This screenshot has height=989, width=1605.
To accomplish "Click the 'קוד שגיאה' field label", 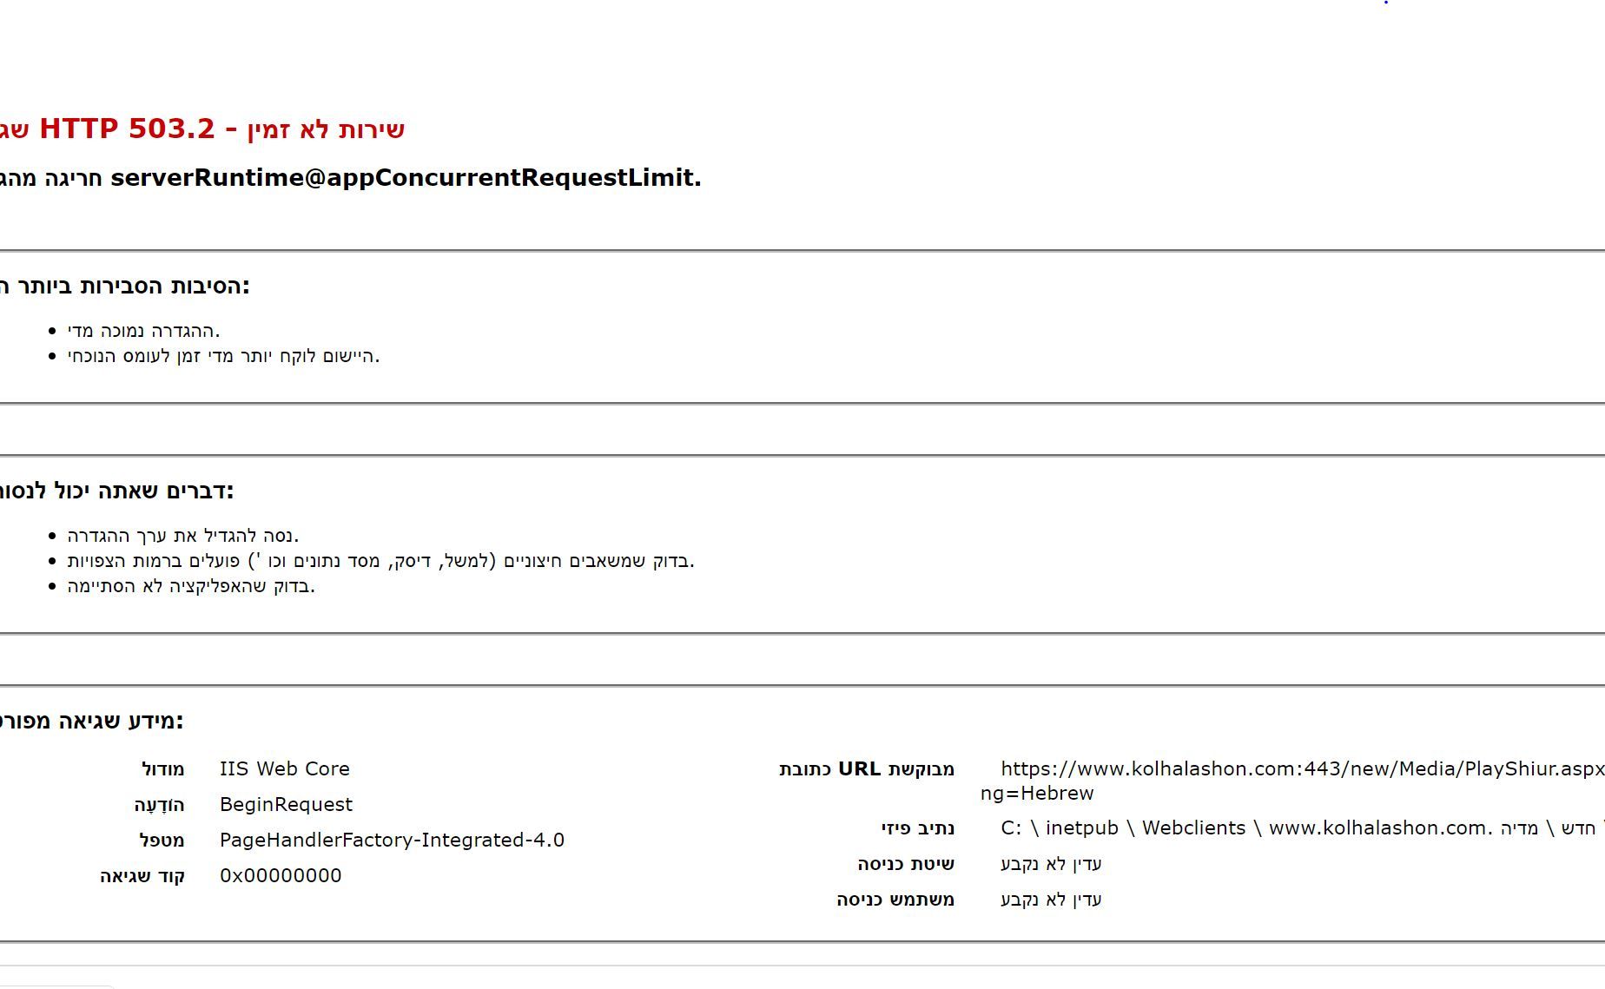I will (142, 876).
